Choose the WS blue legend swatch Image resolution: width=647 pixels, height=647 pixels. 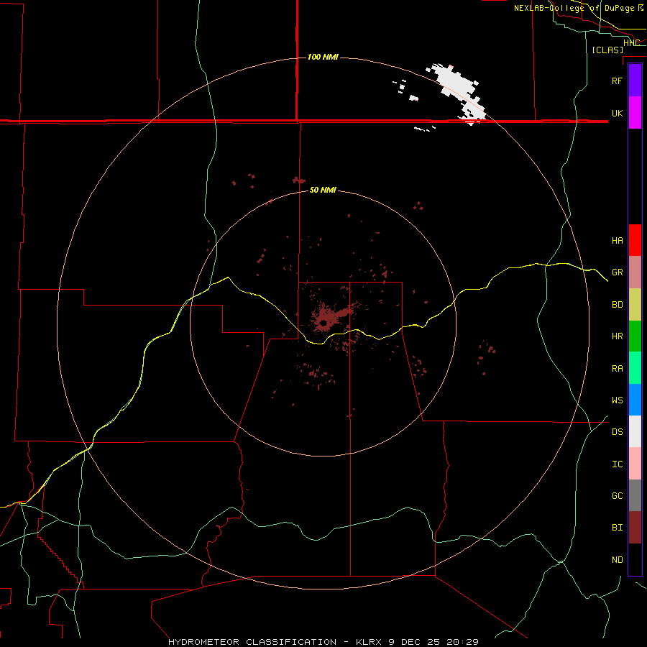click(x=635, y=400)
